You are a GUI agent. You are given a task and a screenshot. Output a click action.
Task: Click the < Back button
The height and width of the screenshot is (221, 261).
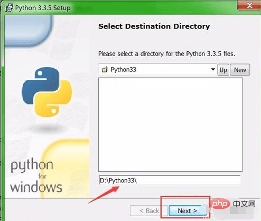(149, 210)
